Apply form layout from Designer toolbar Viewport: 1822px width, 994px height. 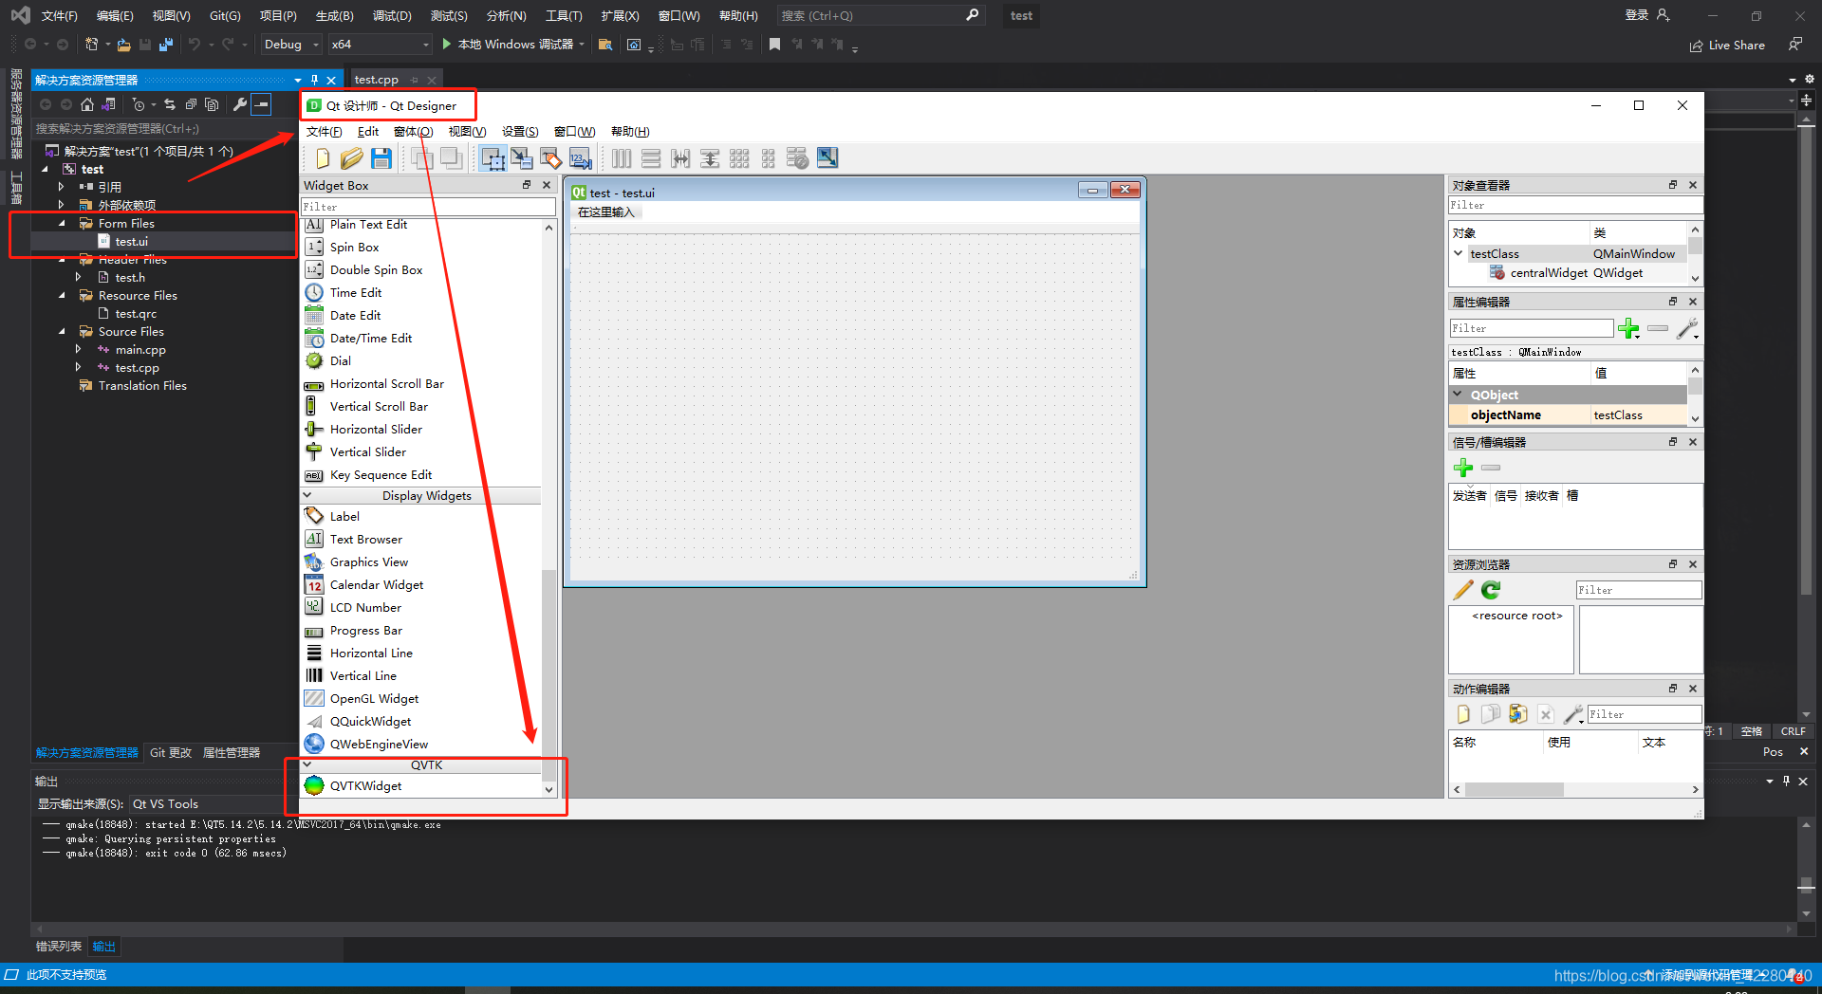coord(769,158)
